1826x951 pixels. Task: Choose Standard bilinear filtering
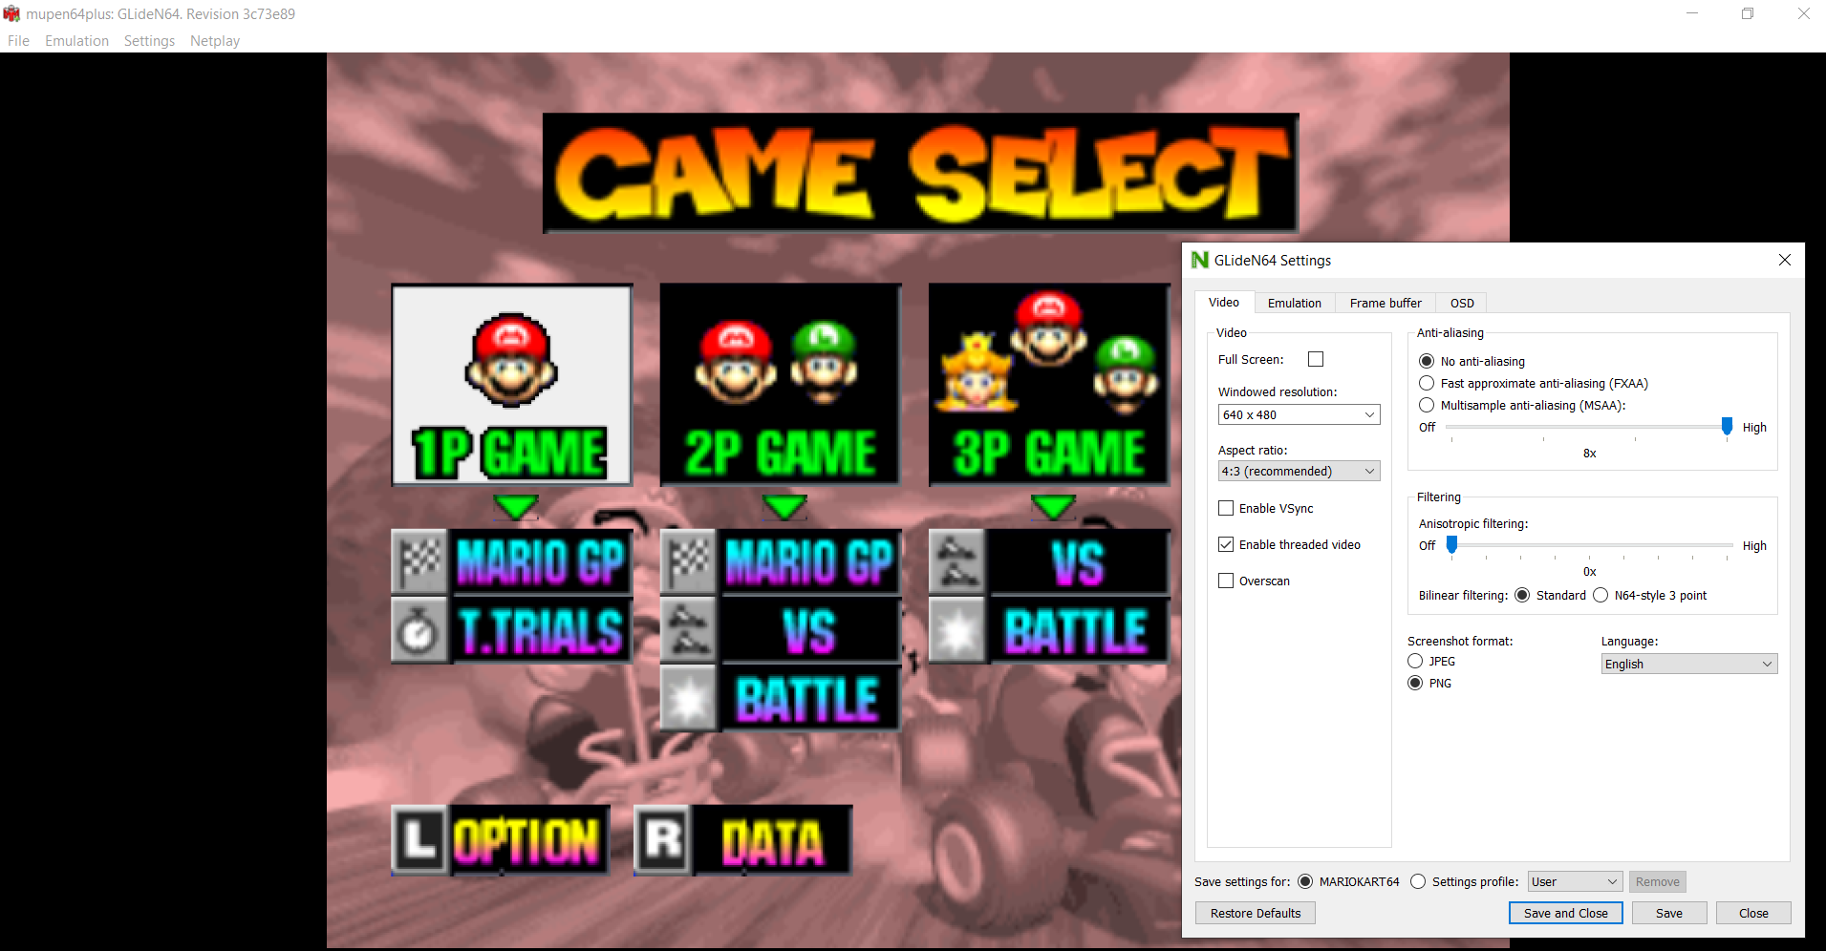coord(1522,595)
